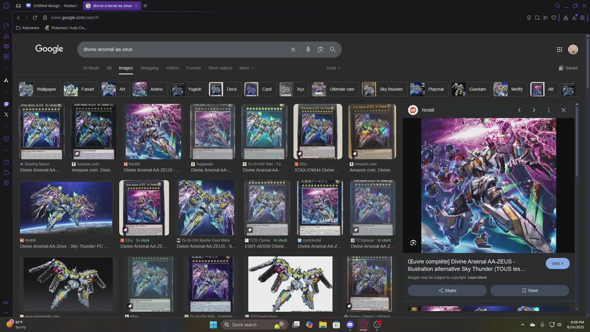
Task: Click the Visit button in preview
Action: point(558,263)
